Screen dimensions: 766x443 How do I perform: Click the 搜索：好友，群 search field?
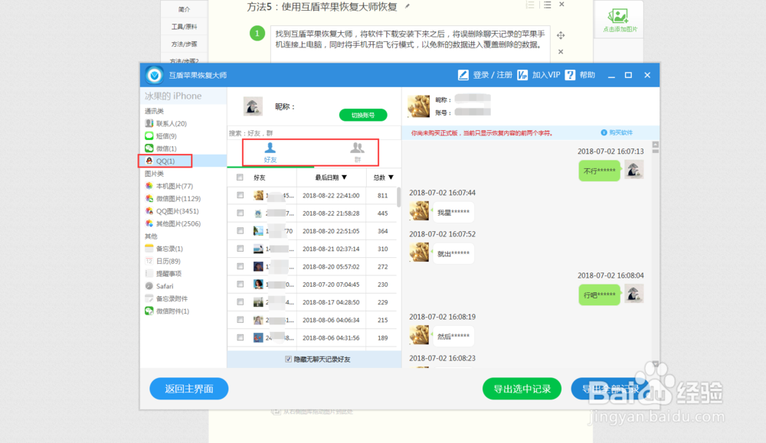[x=314, y=133]
